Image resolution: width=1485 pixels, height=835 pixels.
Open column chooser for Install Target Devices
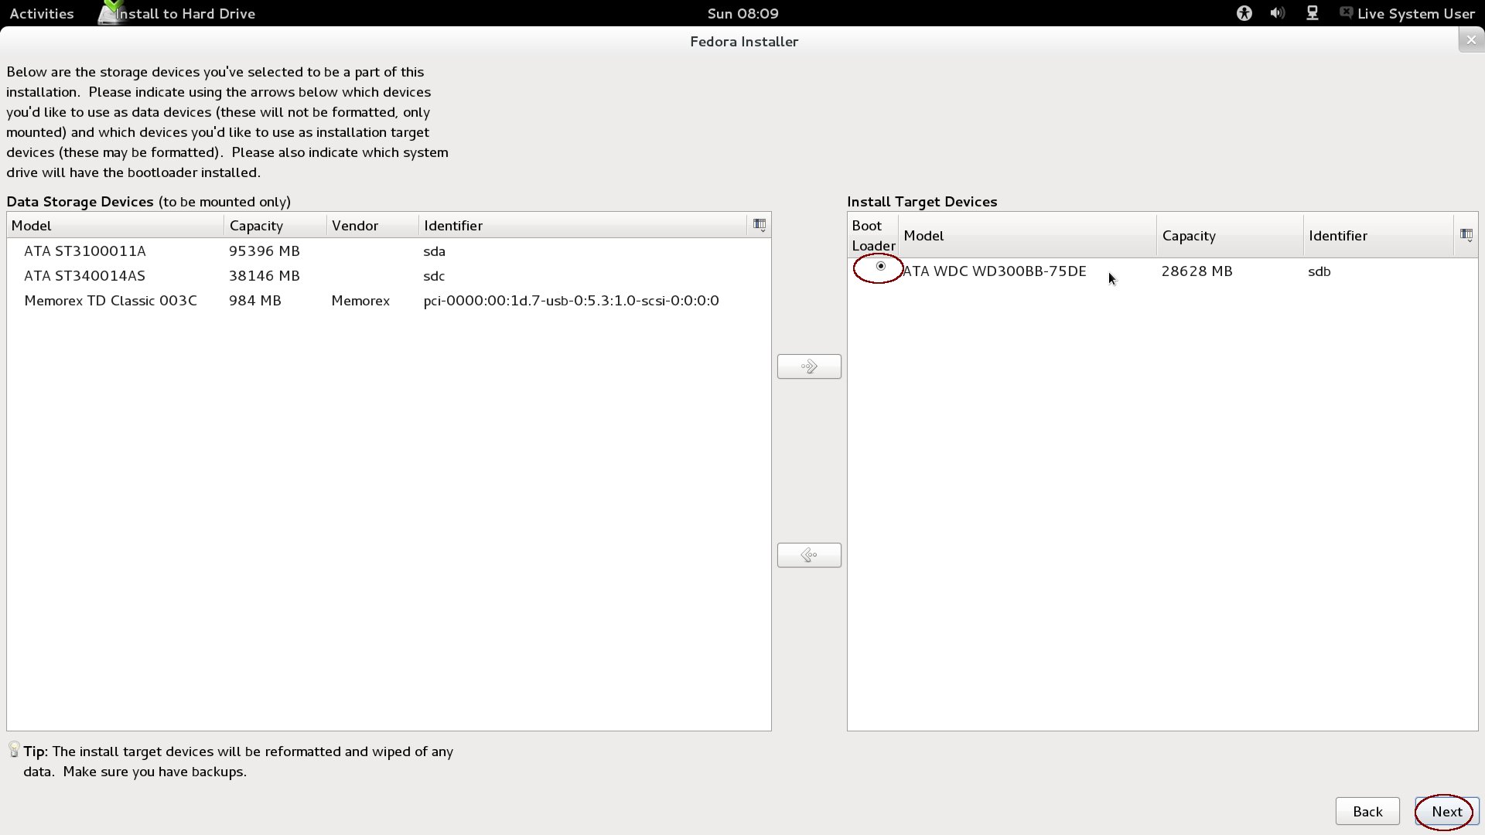pos(1466,235)
